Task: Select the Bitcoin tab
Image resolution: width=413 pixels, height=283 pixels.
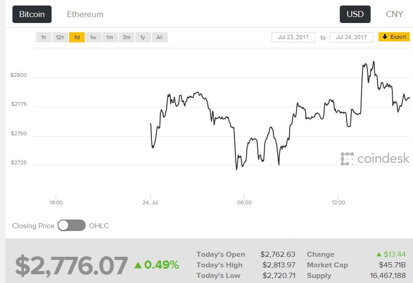Action: click(x=32, y=14)
